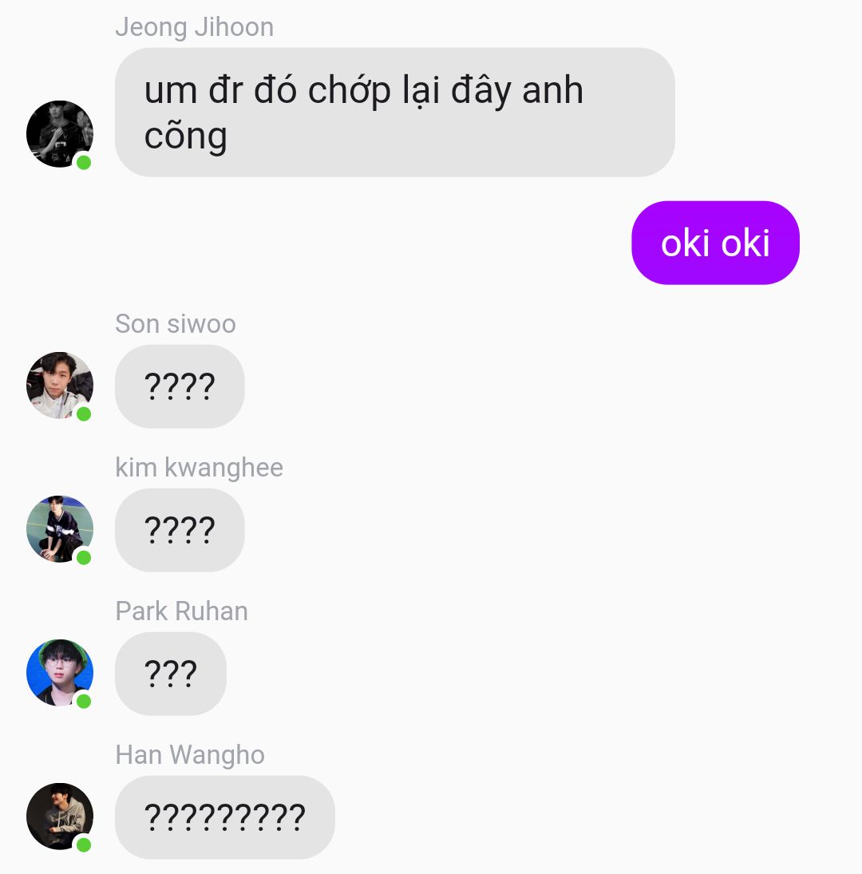
Task: Select Jeong Jihoon's 'um đr đó chớp' message
Action: (395, 112)
